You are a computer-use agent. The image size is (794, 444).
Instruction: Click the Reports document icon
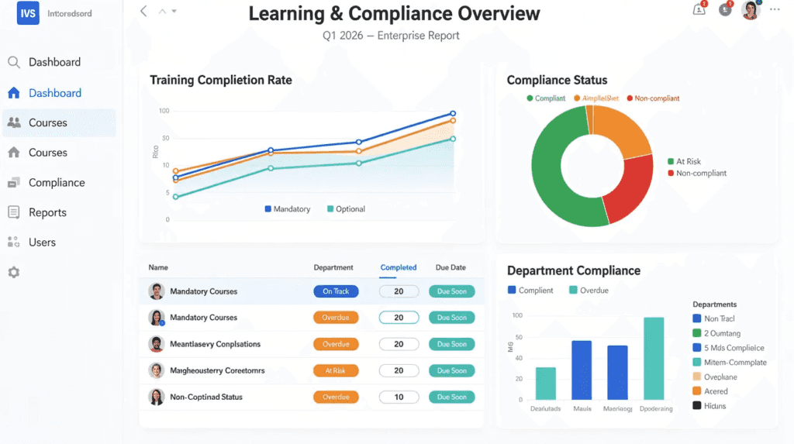click(x=13, y=212)
